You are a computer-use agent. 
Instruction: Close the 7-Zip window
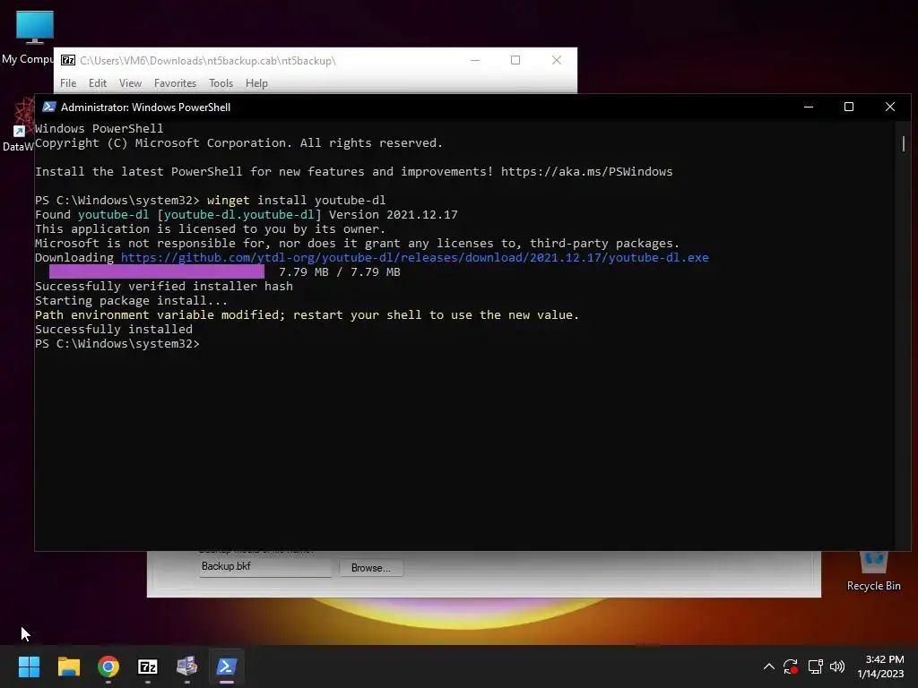(x=557, y=60)
